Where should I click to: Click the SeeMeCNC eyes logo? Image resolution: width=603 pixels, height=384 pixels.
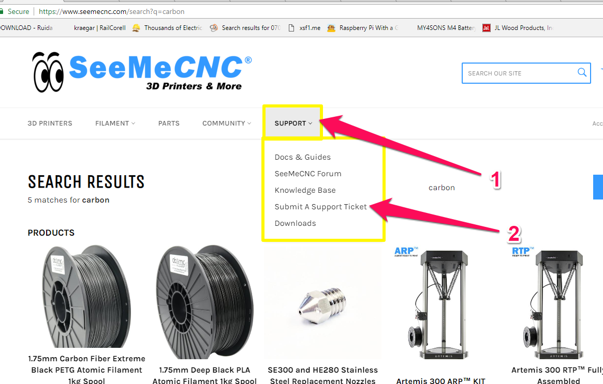(48, 72)
